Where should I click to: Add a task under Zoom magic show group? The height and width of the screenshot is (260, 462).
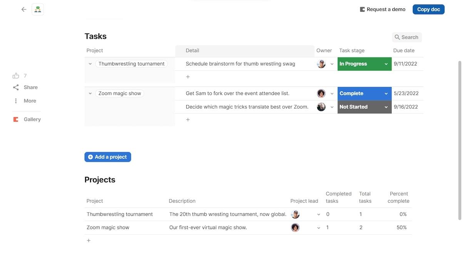tap(188, 120)
